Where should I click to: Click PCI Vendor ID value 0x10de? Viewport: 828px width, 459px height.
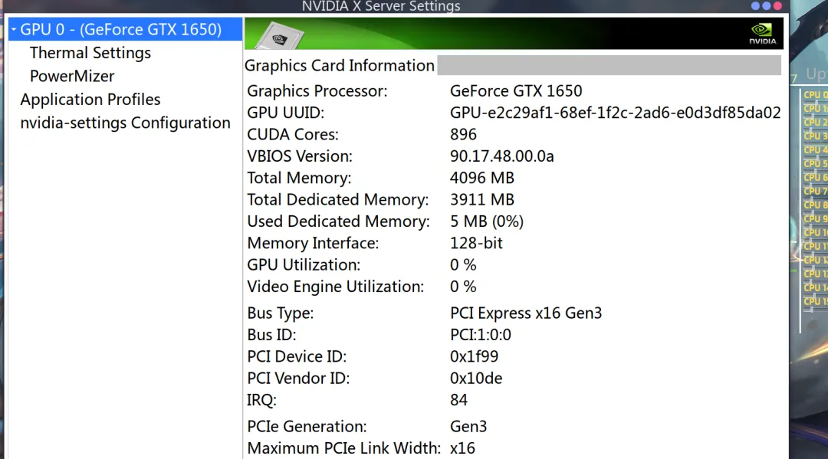476,379
